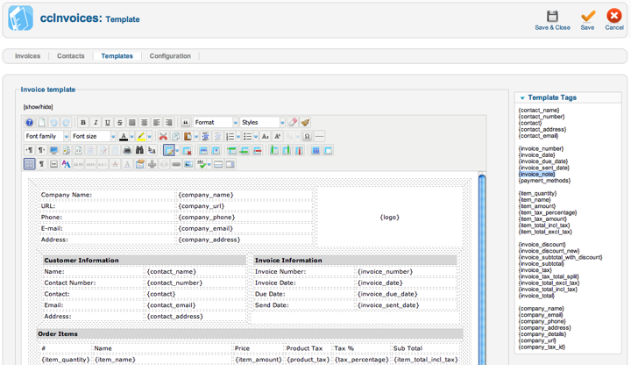Click the Save & Close button

(x=552, y=21)
